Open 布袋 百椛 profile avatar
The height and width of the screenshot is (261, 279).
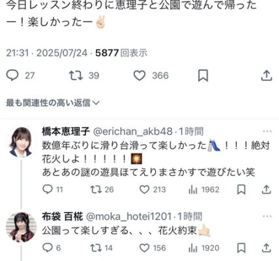(x=21, y=227)
